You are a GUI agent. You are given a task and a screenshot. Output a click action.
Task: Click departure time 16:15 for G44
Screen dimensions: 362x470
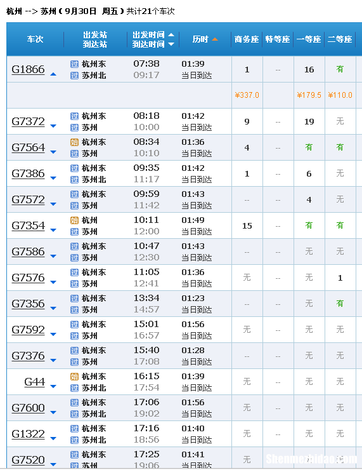click(x=146, y=377)
